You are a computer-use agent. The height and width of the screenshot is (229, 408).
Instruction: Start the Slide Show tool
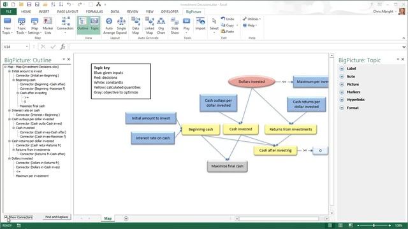click(x=175, y=26)
